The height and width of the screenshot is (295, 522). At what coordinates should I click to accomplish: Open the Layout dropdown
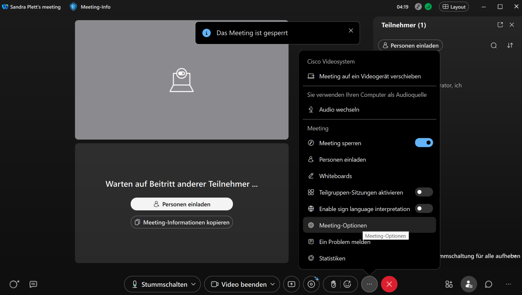coord(454,7)
